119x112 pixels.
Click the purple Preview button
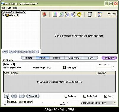[109, 58]
